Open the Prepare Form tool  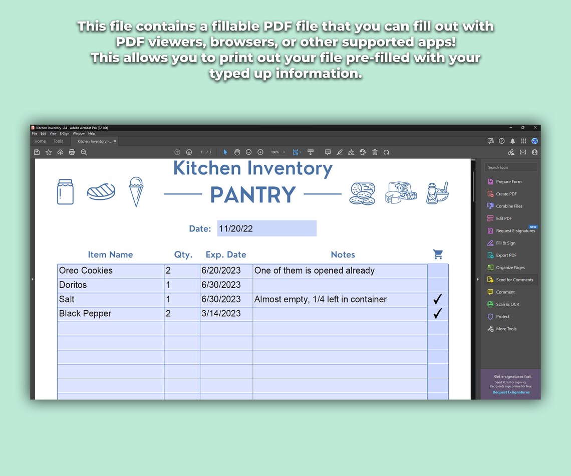coord(507,181)
